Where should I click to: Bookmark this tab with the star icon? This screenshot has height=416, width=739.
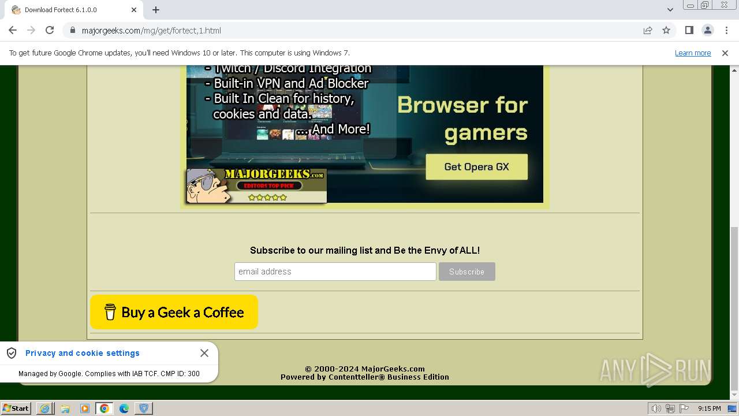tap(666, 31)
